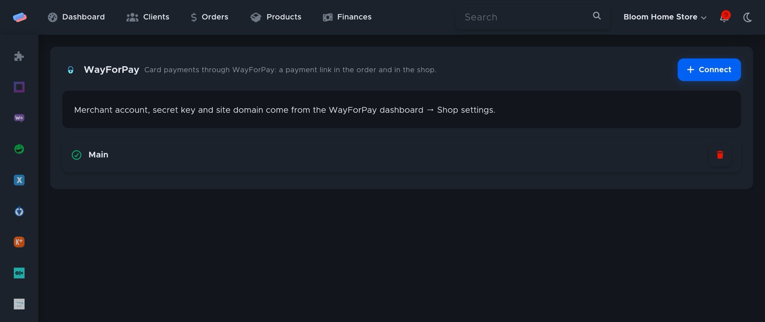Navigate to Finances
Image resolution: width=765 pixels, height=322 pixels.
tap(347, 17)
